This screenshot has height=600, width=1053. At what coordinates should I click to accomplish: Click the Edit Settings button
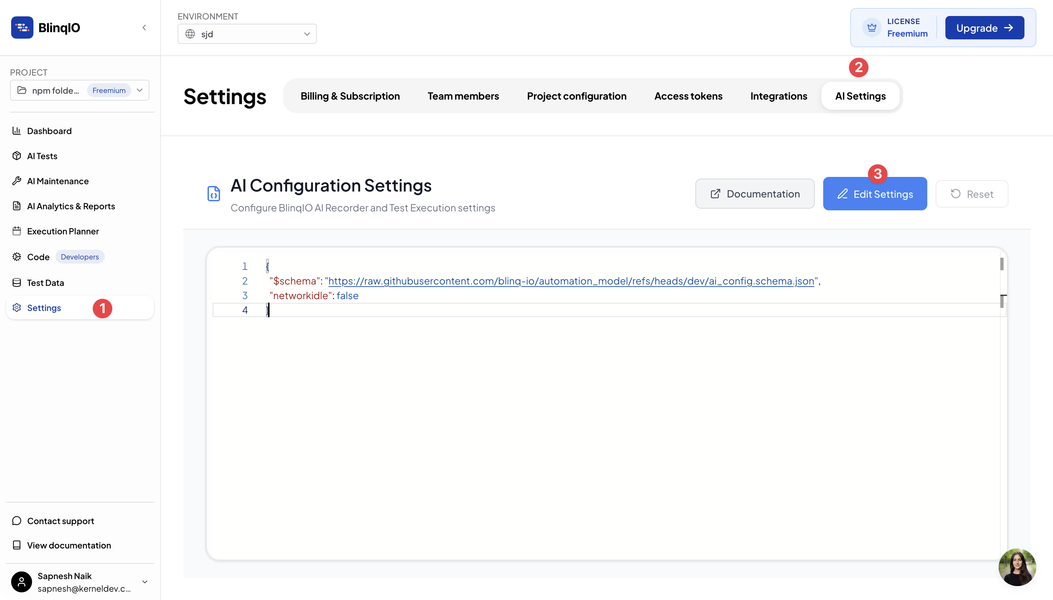click(x=875, y=194)
